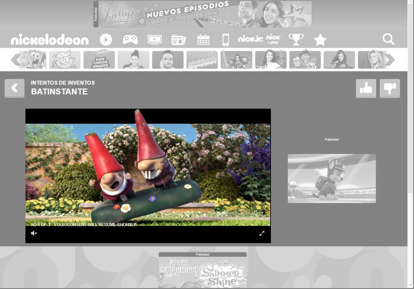Like the video with thumbs up
Viewport: 414px width, 289px height.
366,88
